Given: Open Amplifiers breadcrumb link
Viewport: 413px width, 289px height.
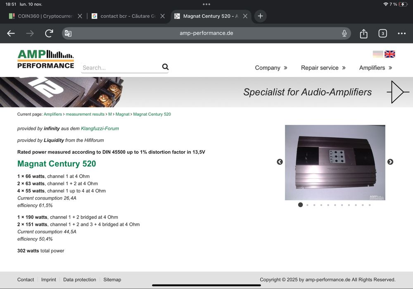Looking at the screenshot, I should [x=53, y=114].
